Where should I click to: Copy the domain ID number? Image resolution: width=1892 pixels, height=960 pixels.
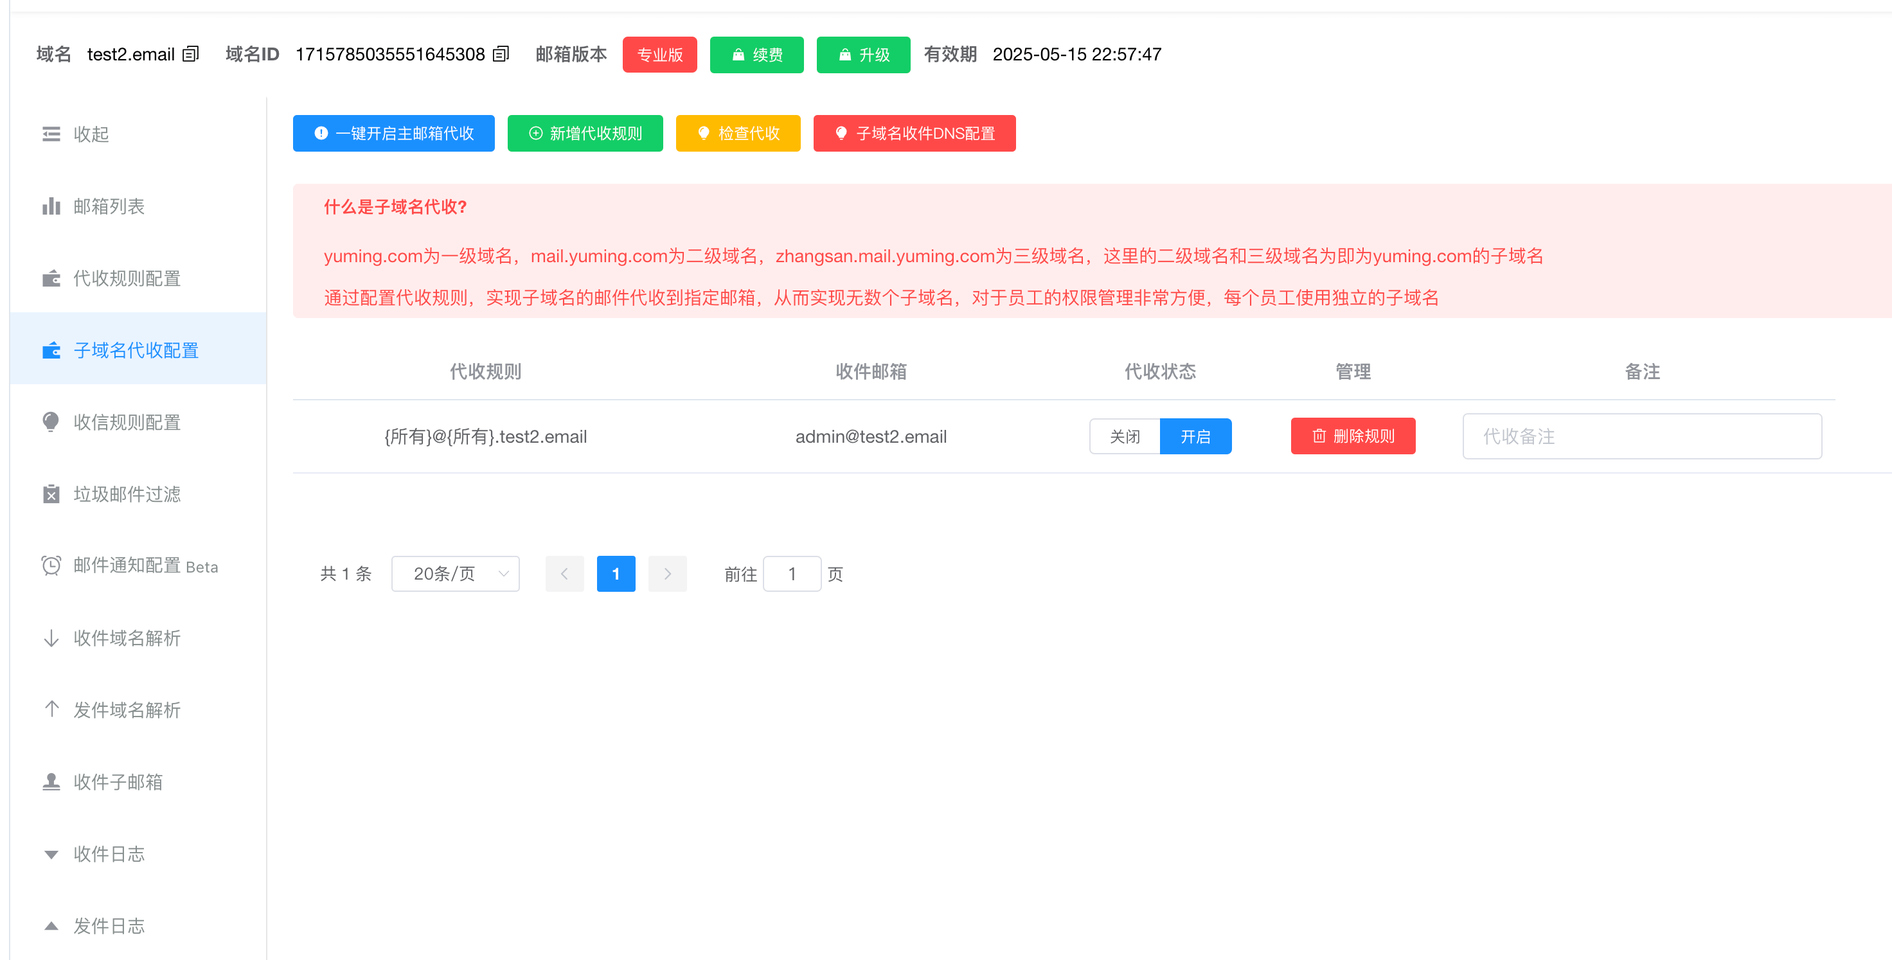501,55
